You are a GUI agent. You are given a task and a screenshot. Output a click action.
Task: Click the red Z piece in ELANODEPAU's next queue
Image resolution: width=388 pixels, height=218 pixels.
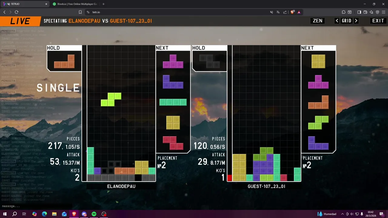[x=173, y=143]
